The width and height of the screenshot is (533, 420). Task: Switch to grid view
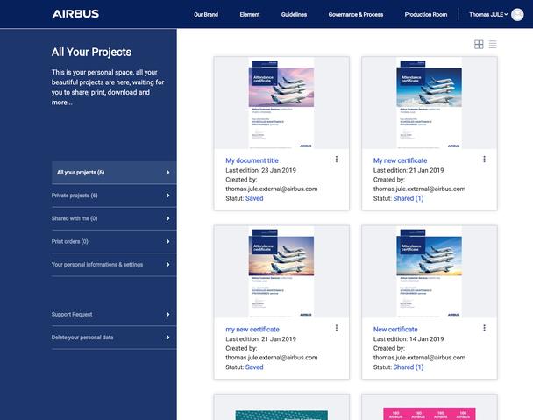[479, 44]
